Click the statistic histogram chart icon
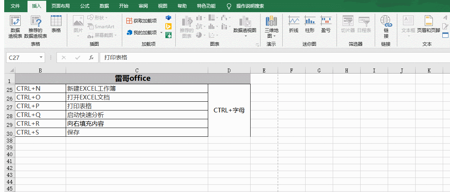The height and width of the screenshot is (192, 450). [x=212, y=27]
